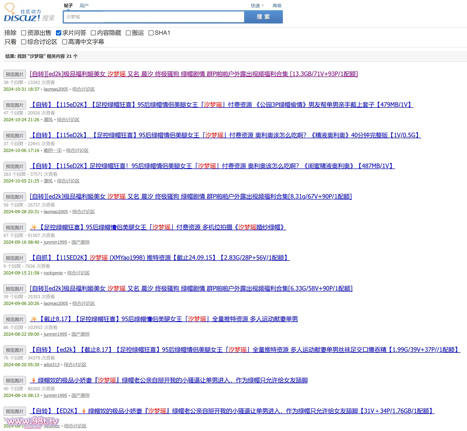Check the 综合讨论区 only-view checkbox
The width and height of the screenshot is (467, 431).
(x=24, y=42)
